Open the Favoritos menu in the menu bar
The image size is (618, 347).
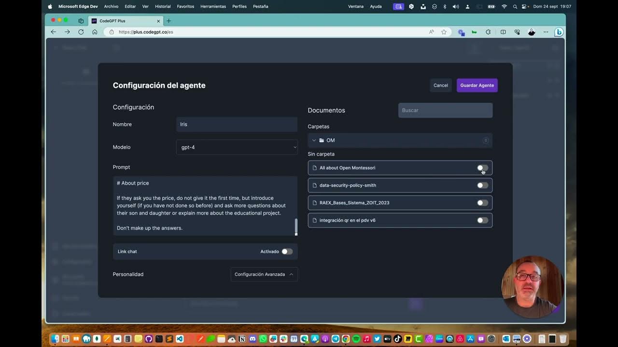click(185, 6)
